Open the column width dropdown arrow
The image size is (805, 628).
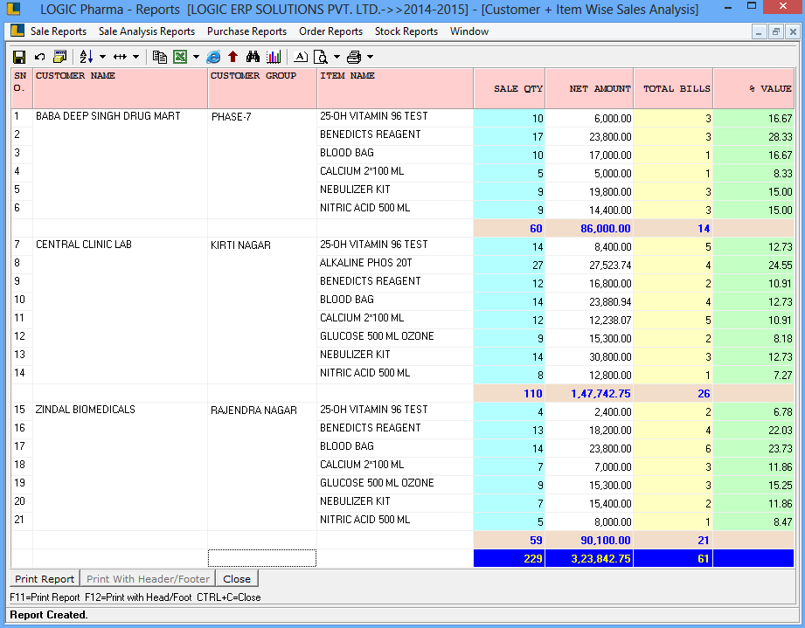(135, 57)
